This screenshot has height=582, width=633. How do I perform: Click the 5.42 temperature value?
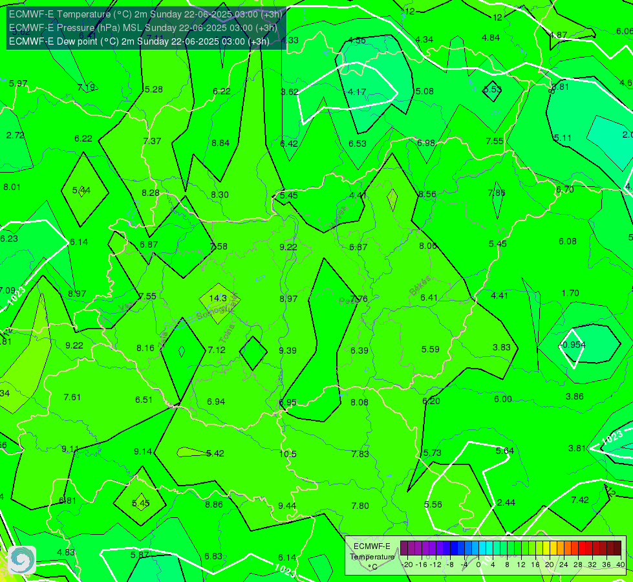pyautogui.click(x=215, y=453)
